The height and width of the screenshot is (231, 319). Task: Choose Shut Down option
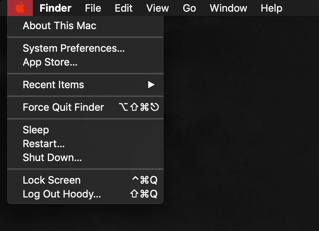click(x=85, y=157)
